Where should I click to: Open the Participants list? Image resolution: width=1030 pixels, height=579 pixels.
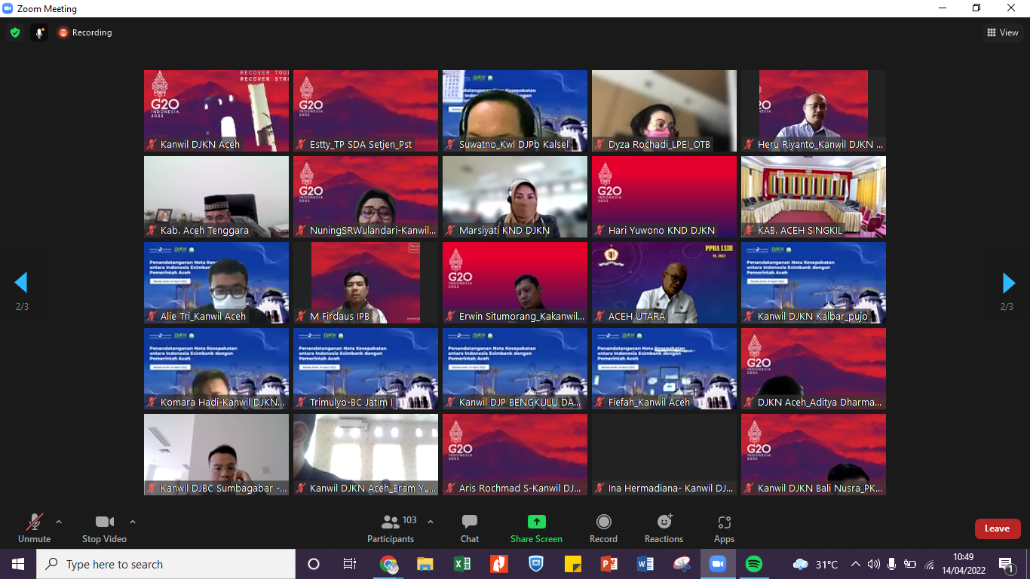[x=391, y=528]
